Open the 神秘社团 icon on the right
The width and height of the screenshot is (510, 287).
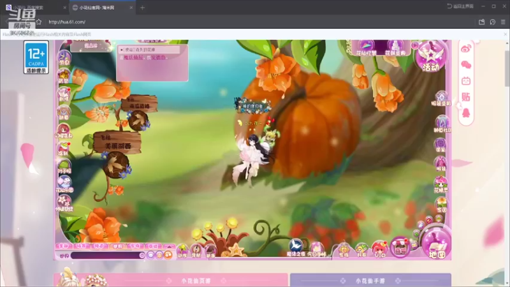click(442, 124)
